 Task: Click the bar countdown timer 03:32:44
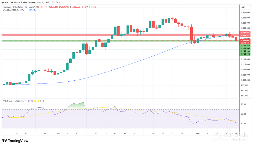(245, 43)
